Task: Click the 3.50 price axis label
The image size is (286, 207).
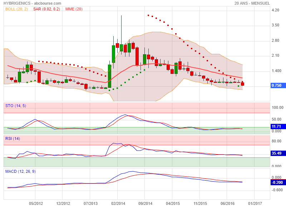Action: pyautogui.click(x=275, y=25)
